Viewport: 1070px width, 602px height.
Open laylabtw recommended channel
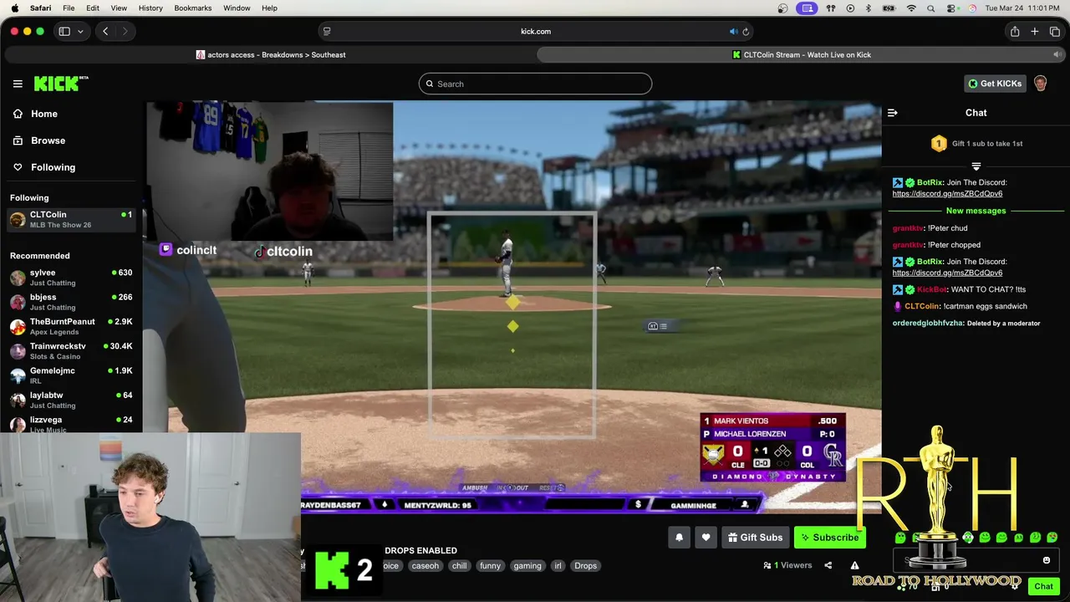click(71, 400)
